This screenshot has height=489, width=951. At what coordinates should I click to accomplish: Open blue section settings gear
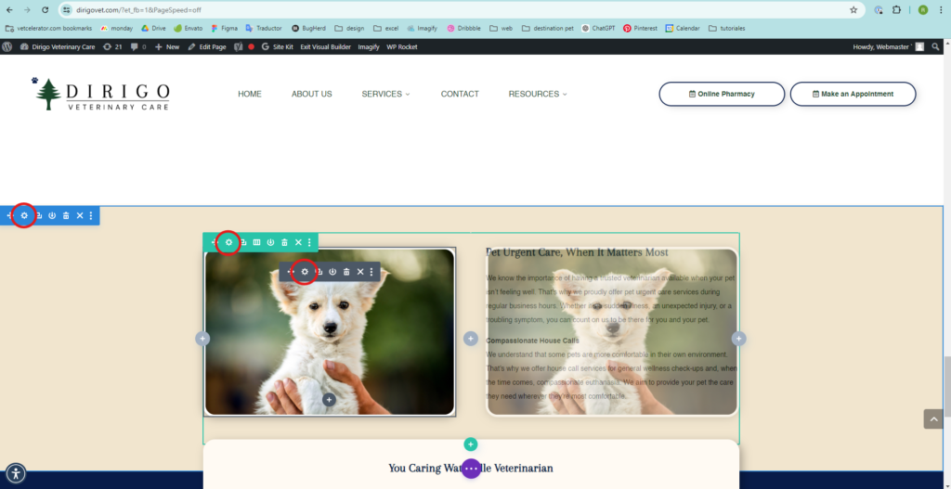(24, 215)
